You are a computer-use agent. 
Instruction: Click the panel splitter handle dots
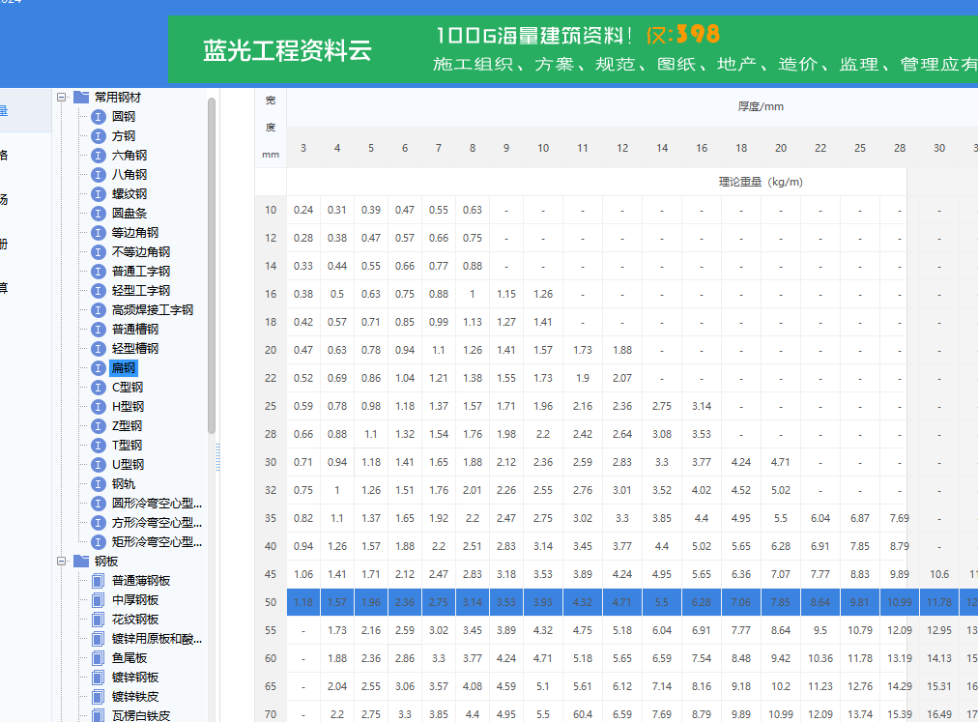[217, 457]
